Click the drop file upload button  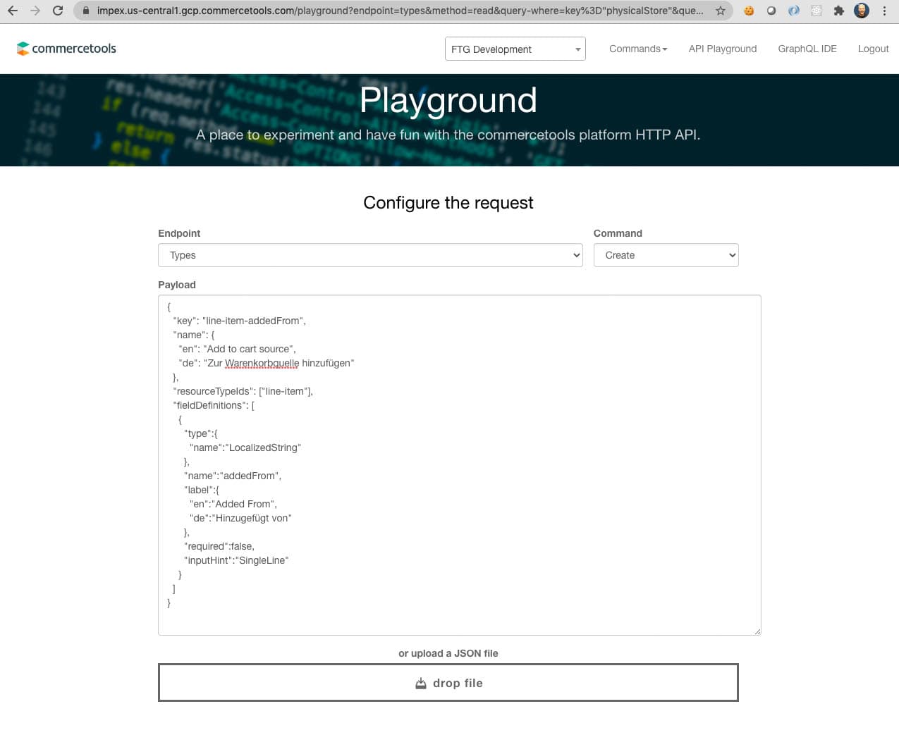(448, 682)
